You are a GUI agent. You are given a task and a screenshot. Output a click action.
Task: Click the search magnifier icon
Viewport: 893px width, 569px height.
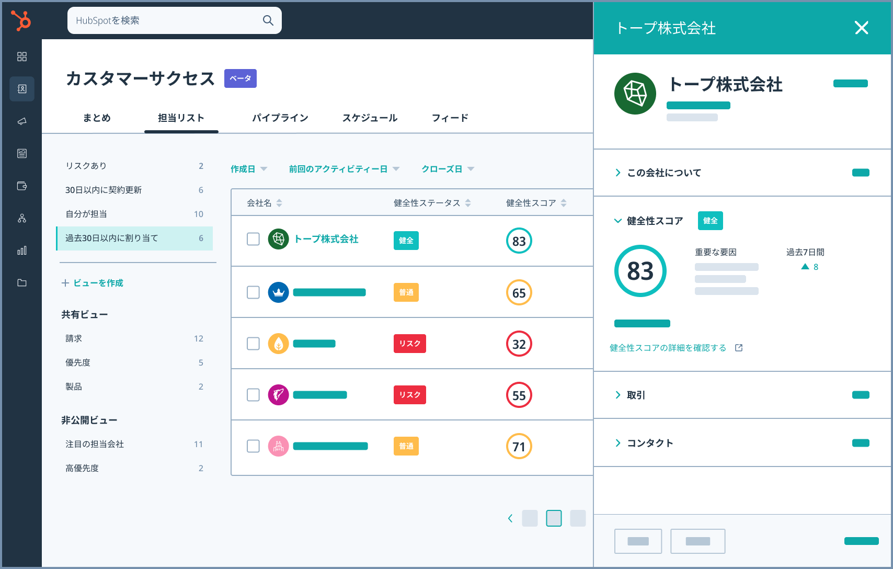point(268,20)
